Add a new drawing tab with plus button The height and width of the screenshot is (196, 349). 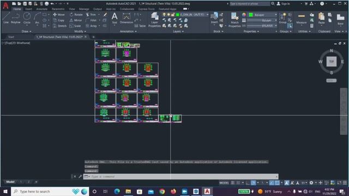93,37
